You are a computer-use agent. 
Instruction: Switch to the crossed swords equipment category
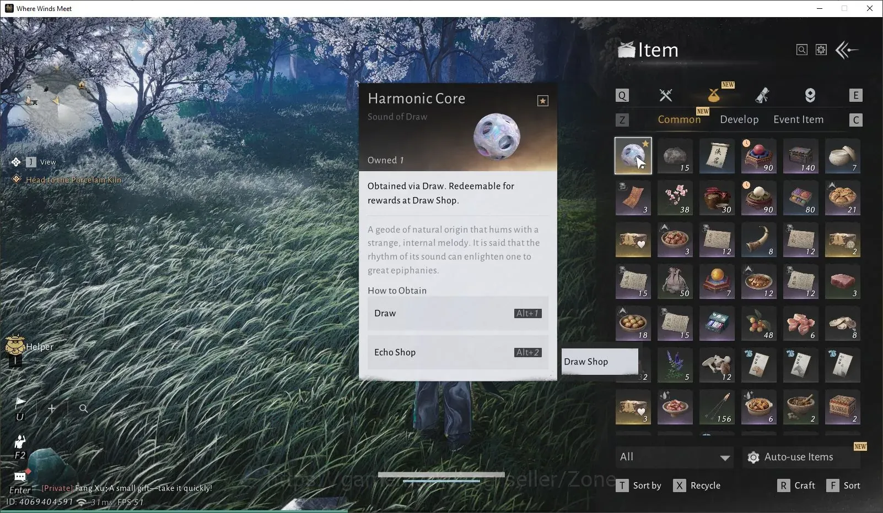point(666,95)
